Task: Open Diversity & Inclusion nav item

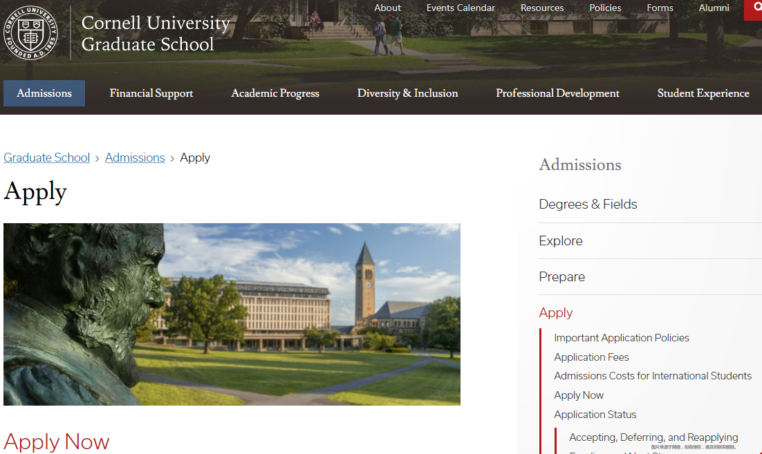Action: (408, 93)
